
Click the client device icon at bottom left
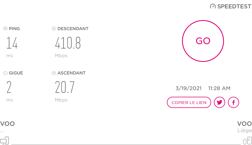tap(4, 141)
